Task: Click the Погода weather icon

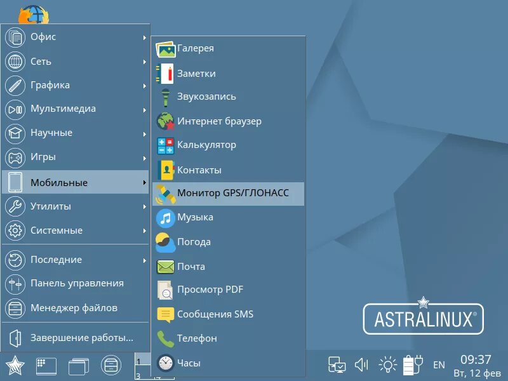Action: pyautogui.click(x=166, y=242)
